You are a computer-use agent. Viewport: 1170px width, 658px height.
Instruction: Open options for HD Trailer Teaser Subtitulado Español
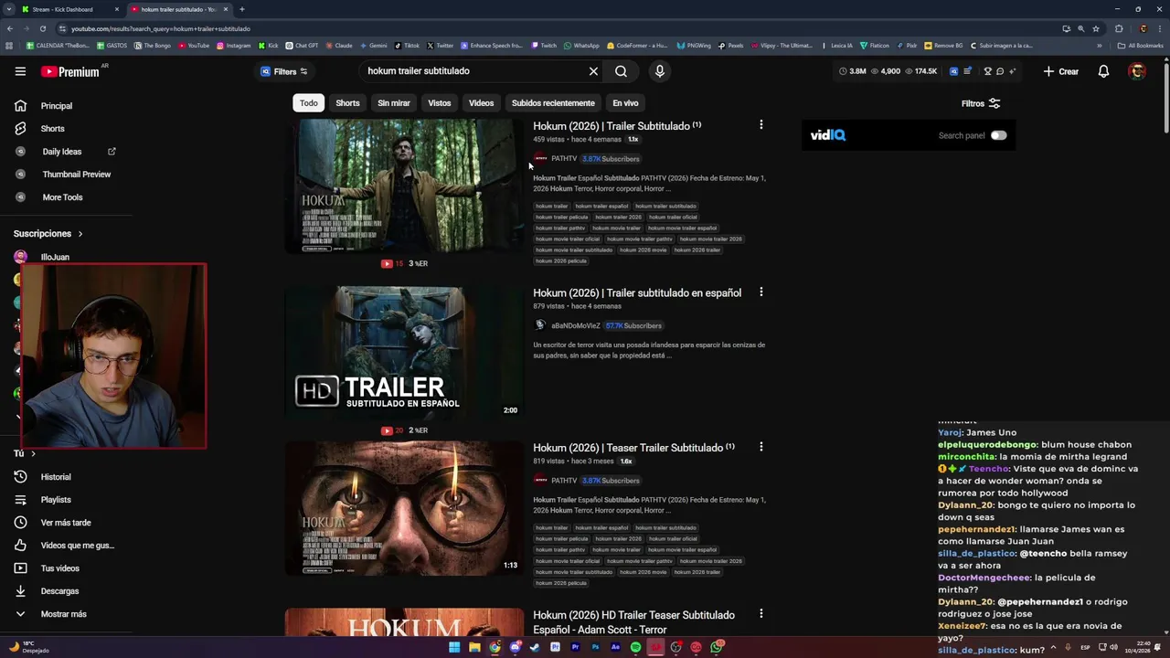(760, 614)
